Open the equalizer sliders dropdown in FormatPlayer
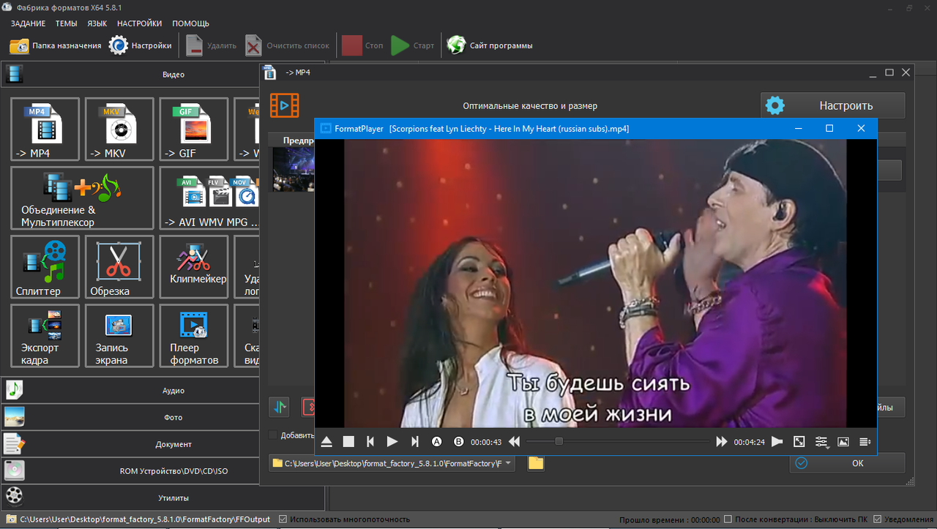This screenshot has height=529, width=937. click(x=821, y=441)
